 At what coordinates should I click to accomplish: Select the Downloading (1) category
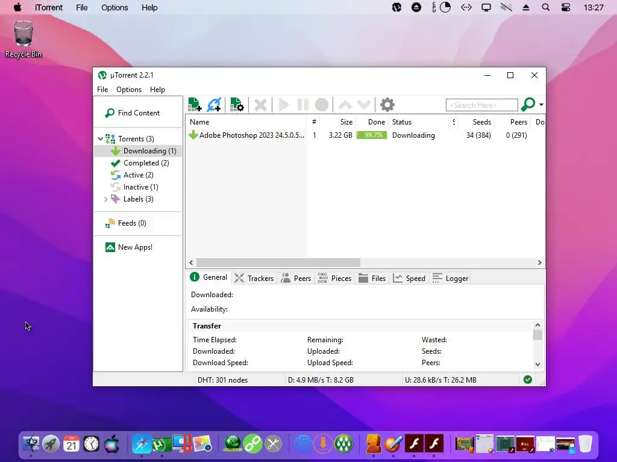138,151
